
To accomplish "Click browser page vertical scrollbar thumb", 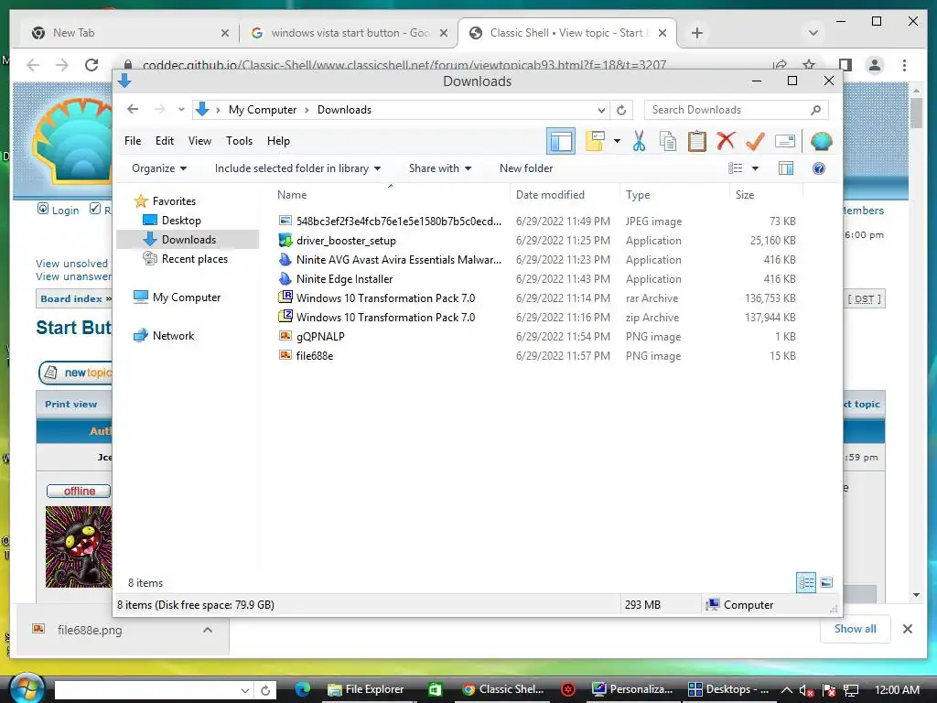I will click(x=916, y=113).
